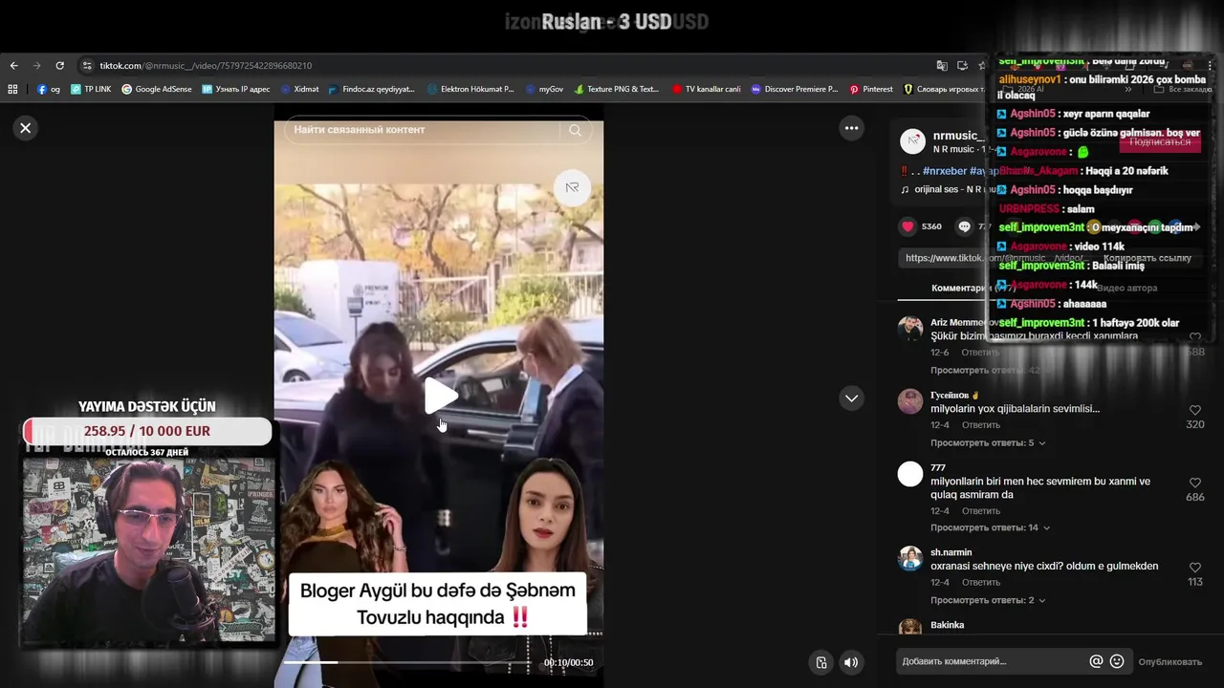
Task: Open the Discover Premiere bookmark
Action: [795, 89]
